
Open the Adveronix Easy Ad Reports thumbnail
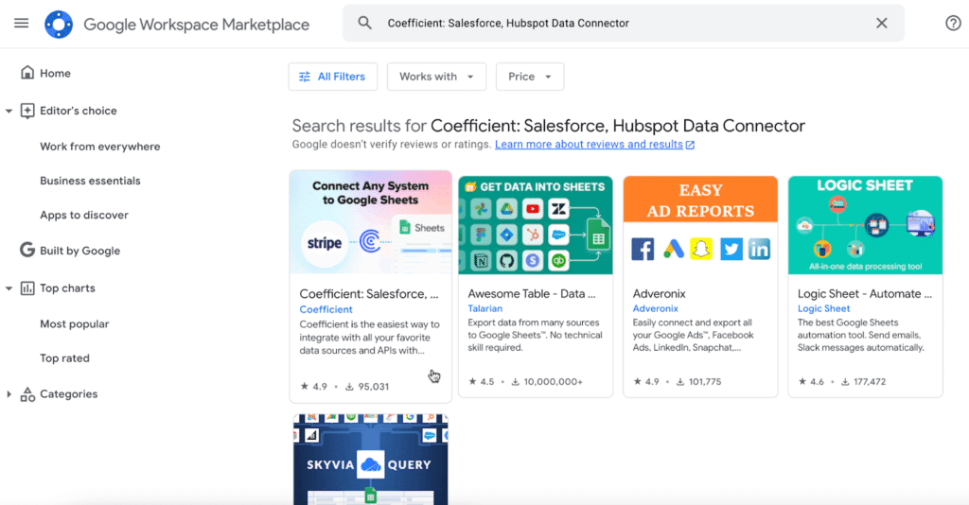pyautogui.click(x=700, y=225)
